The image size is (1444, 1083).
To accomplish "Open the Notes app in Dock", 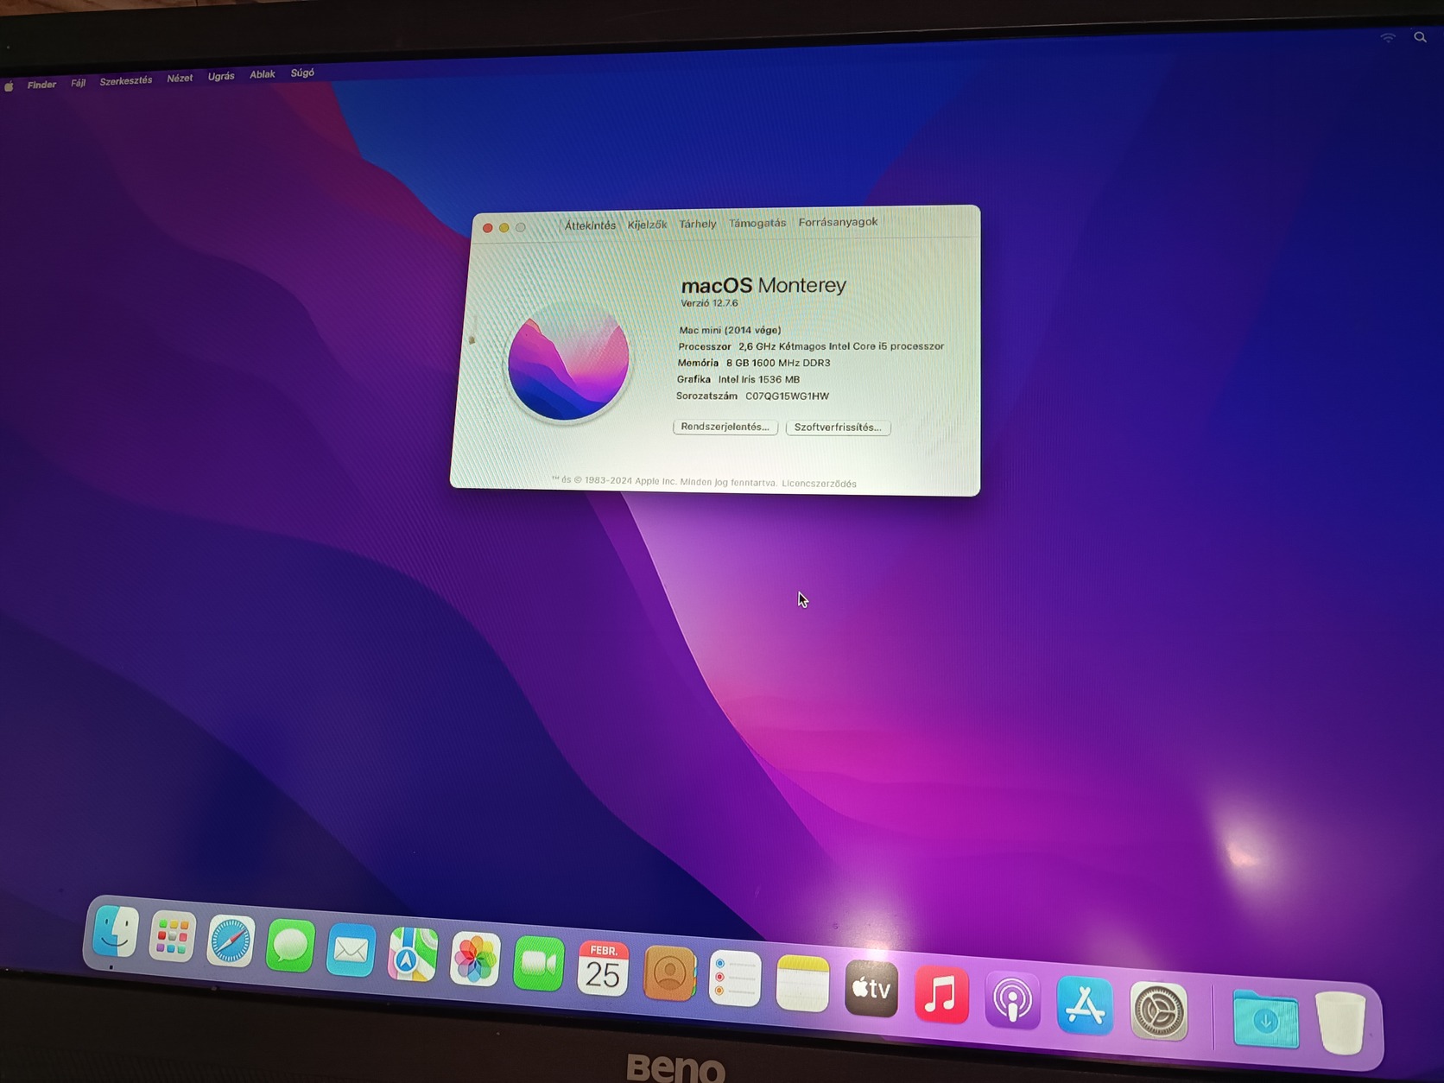I will tap(802, 984).
